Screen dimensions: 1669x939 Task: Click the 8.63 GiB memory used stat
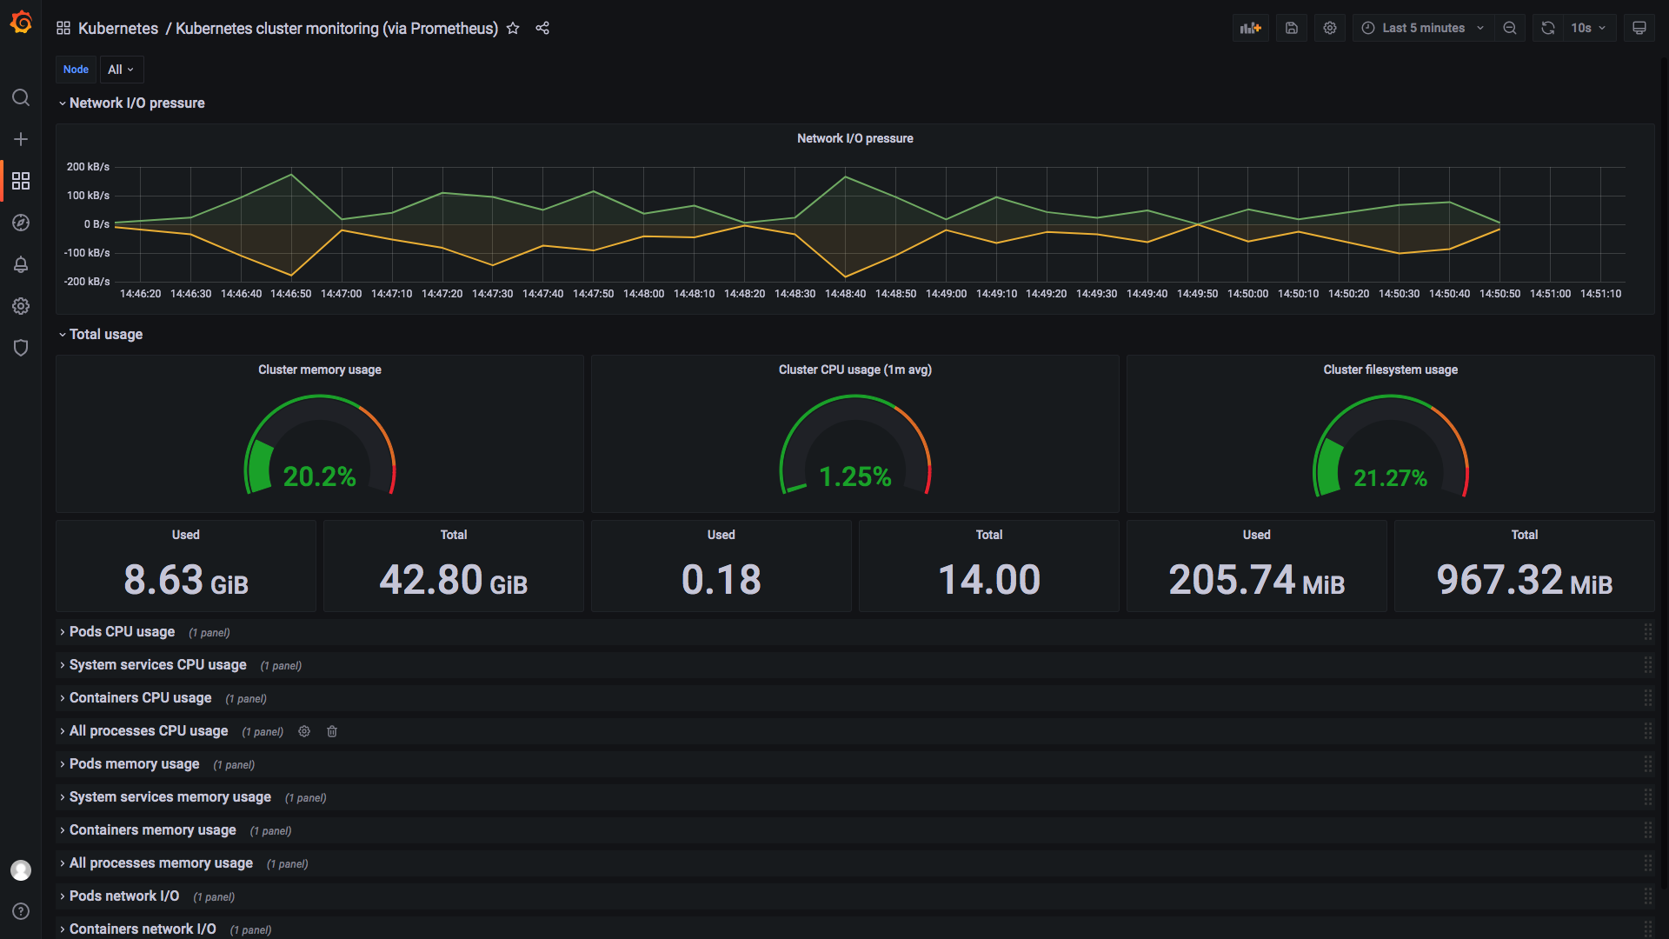click(186, 580)
